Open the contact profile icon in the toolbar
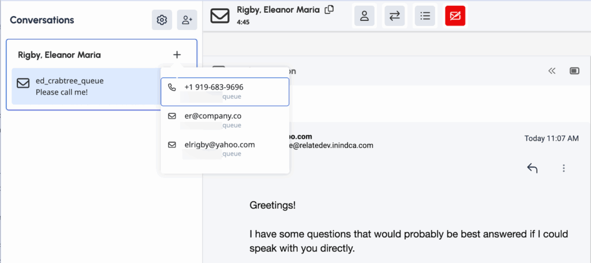This screenshot has width=591, height=263. click(x=364, y=16)
